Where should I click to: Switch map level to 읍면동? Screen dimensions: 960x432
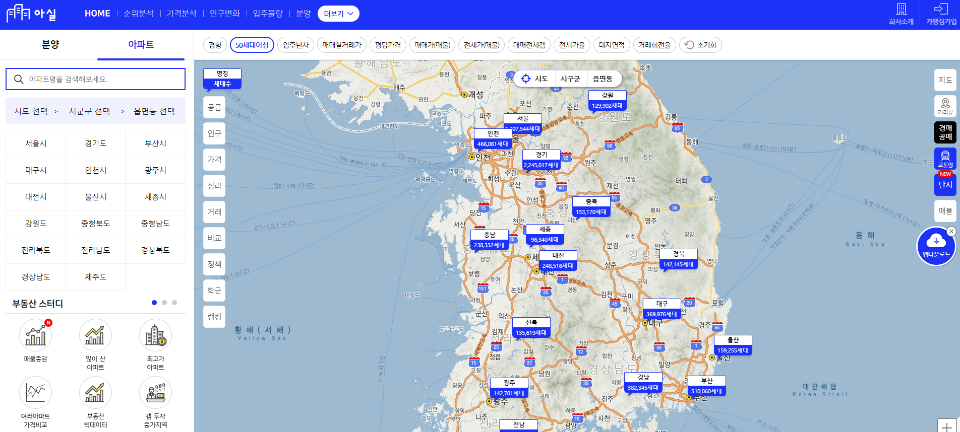pos(603,79)
